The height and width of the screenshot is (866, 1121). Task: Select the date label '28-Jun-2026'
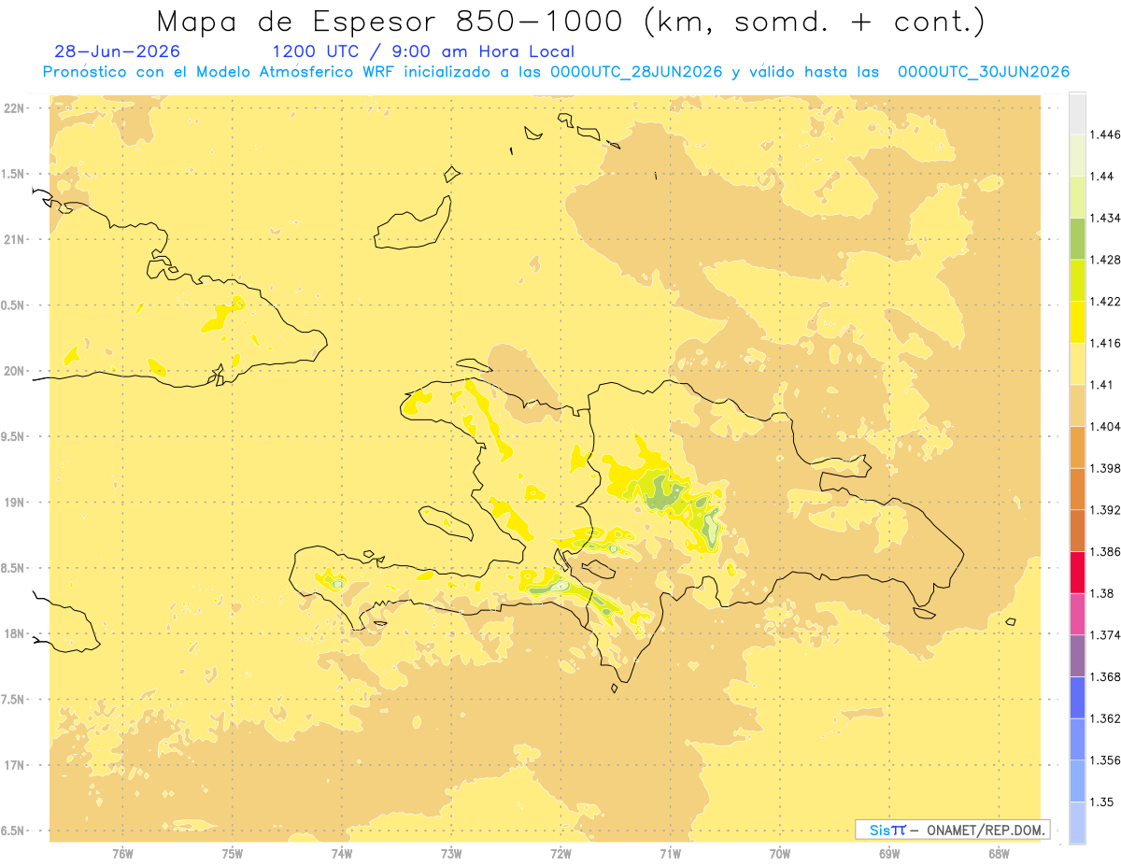118,51
